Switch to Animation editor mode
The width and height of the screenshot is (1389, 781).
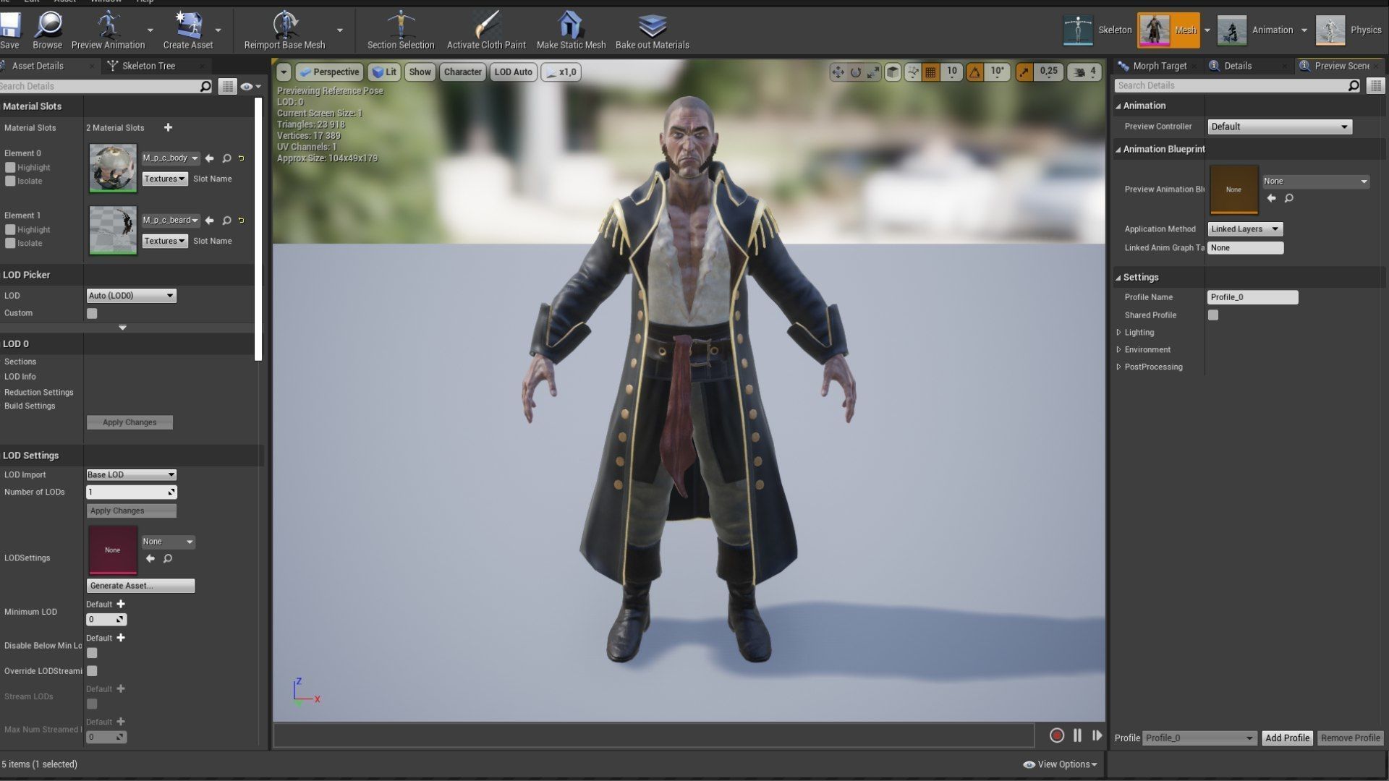tap(1255, 30)
